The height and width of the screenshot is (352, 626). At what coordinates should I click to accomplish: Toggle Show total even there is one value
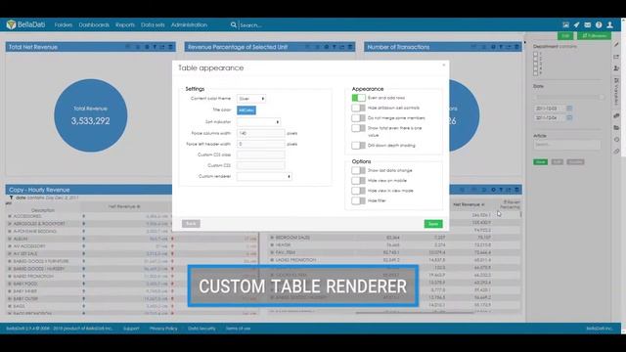359,128
